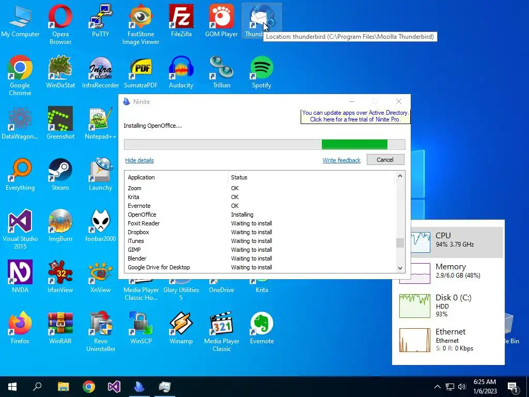This screenshot has height=397, width=529.
Task: Select the Zoom row in details list
Action: [x=260, y=188]
